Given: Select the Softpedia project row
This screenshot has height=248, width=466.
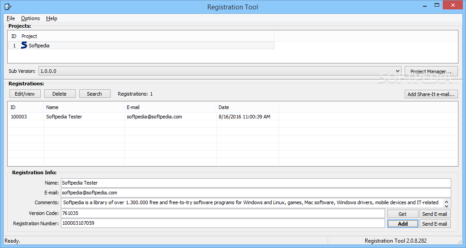Looking at the screenshot, I should pos(141,46).
